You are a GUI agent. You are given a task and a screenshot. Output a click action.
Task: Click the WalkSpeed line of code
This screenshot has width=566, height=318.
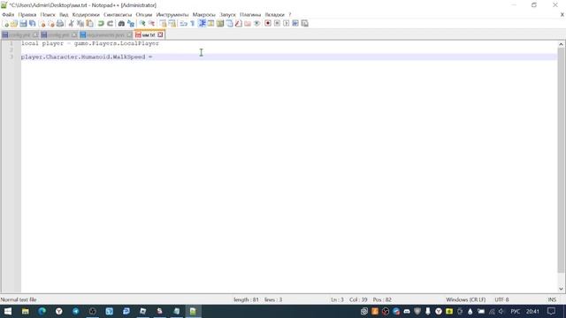87,57
